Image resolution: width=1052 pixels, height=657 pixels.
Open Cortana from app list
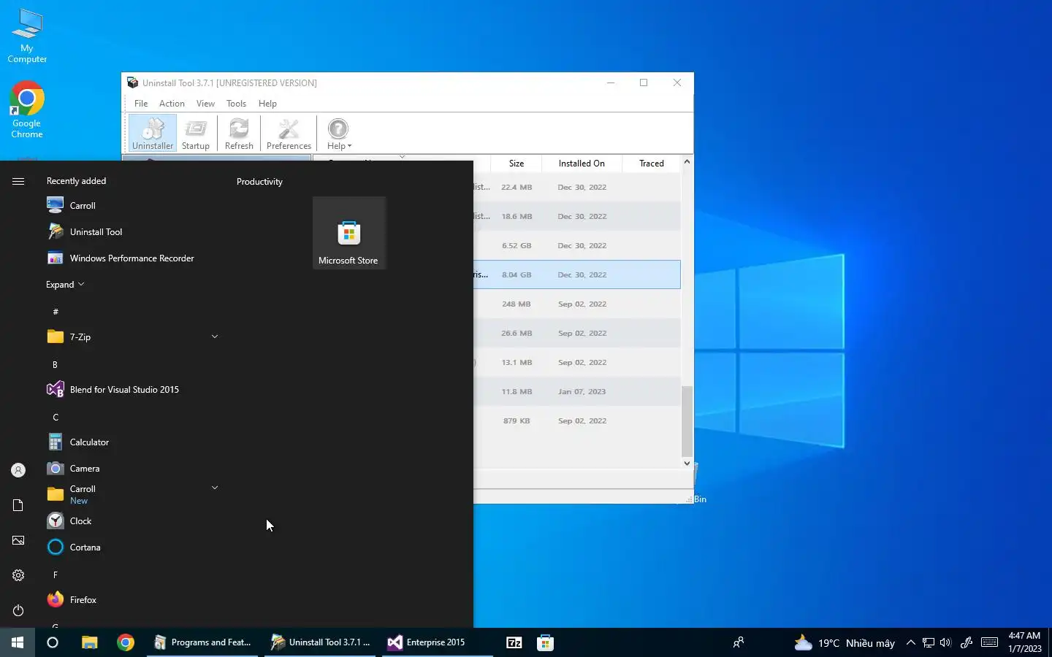131,547
